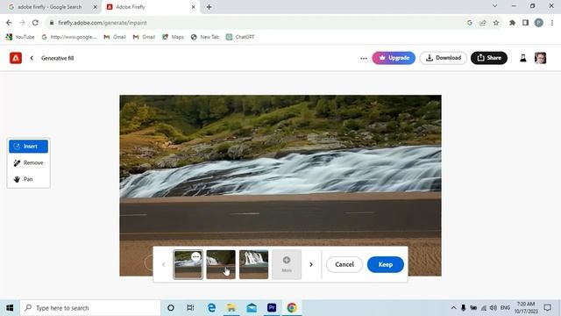Open a new browser tab
The image size is (561, 316).
pyautogui.click(x=209, y=7)
